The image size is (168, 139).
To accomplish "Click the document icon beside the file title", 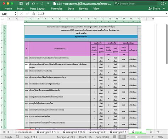I will coord(55,4).
